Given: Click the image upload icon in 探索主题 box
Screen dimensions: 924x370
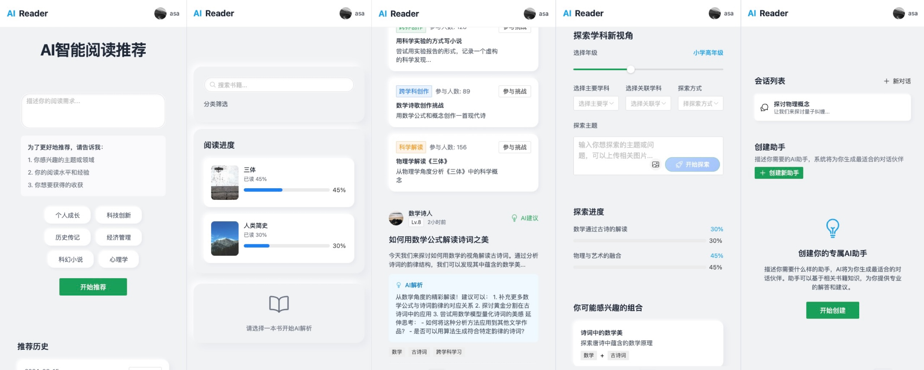Looking at the screenshot, I should pyautogui.click(x=655, y=165).
